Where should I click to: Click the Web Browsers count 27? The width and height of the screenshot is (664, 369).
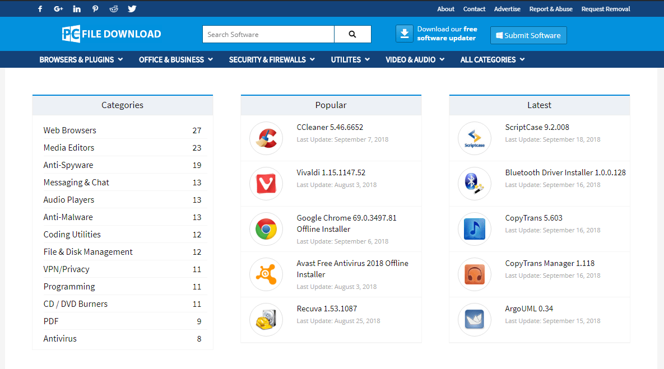[197, 130]
